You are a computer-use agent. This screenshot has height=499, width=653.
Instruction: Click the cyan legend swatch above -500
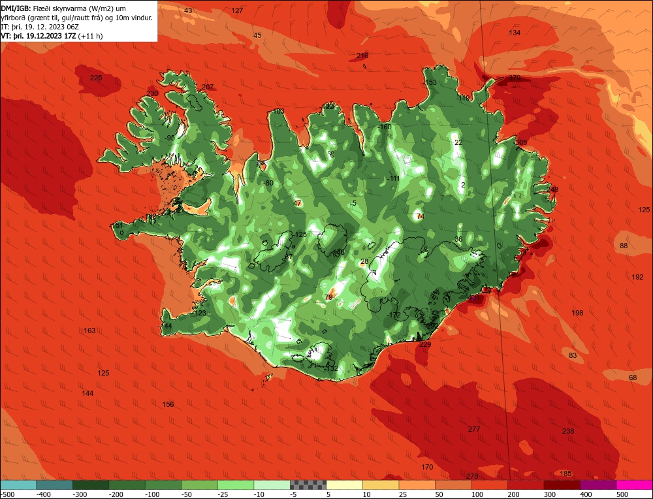tap(18, 485)
